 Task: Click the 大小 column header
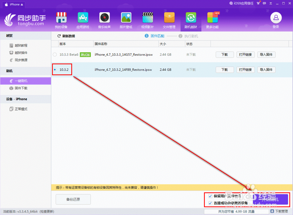point(172,44)
